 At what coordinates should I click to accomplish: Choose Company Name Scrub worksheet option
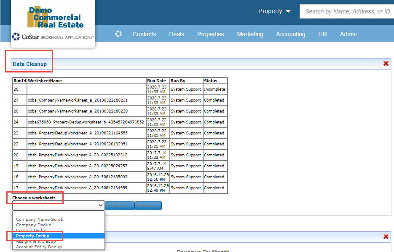click(x=40, y=220)
